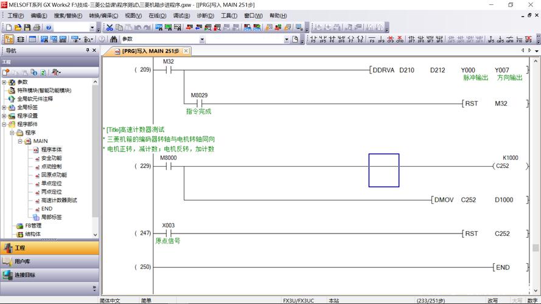
Task: Open 工程 menu
Action: (16, 16)
